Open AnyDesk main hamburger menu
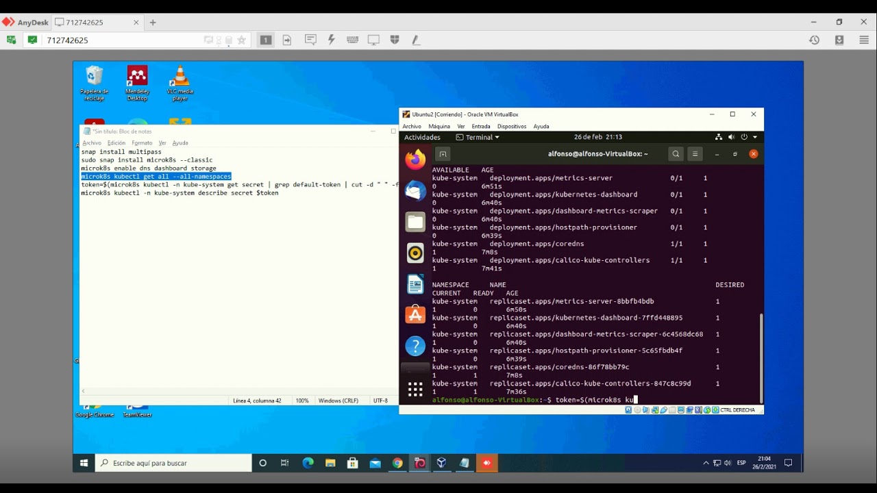877x493 pixels. 864,40
